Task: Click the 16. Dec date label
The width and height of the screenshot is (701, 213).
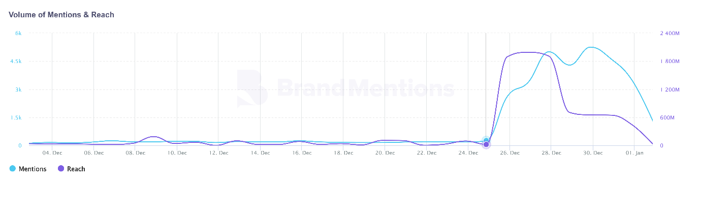Action: pos(301,153)
